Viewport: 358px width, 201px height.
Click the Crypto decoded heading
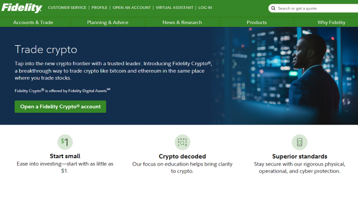[182, 156]
